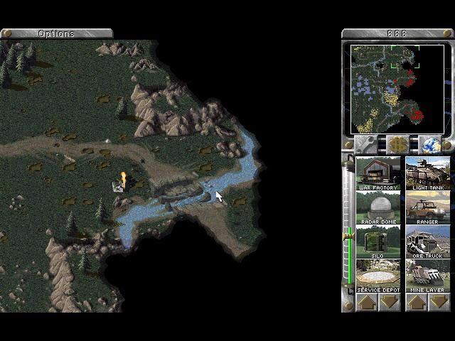Build a Radar Dome
Image resolution: width=455 pixels, height=341 pixels.
click(378, 208)
